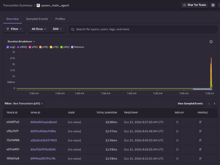
Task: Open the 30D time range dropdown
Action: [x=57, y=29]
